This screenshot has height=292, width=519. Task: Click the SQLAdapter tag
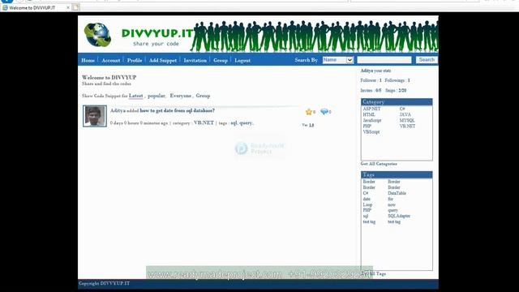tap(399, 217)
